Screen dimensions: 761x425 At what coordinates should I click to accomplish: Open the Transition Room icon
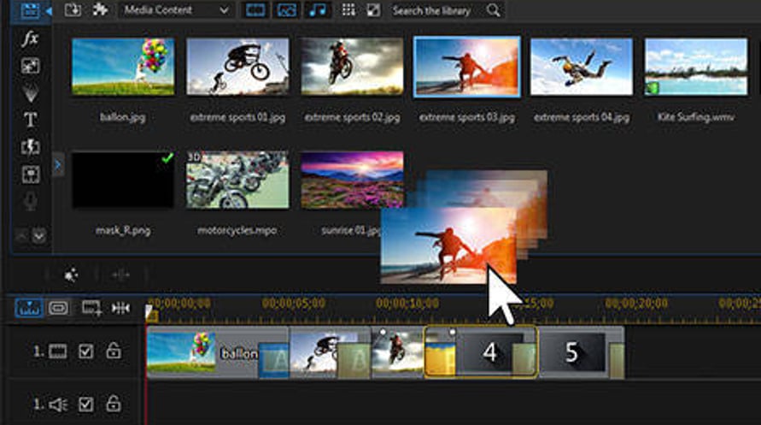(30, 147)
